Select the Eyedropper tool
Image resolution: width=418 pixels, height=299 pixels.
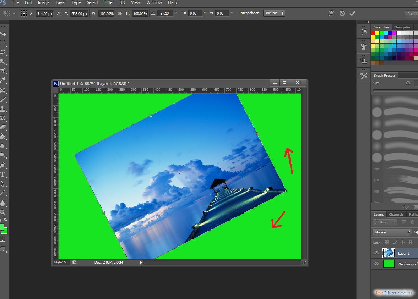[x=3, y=80]
